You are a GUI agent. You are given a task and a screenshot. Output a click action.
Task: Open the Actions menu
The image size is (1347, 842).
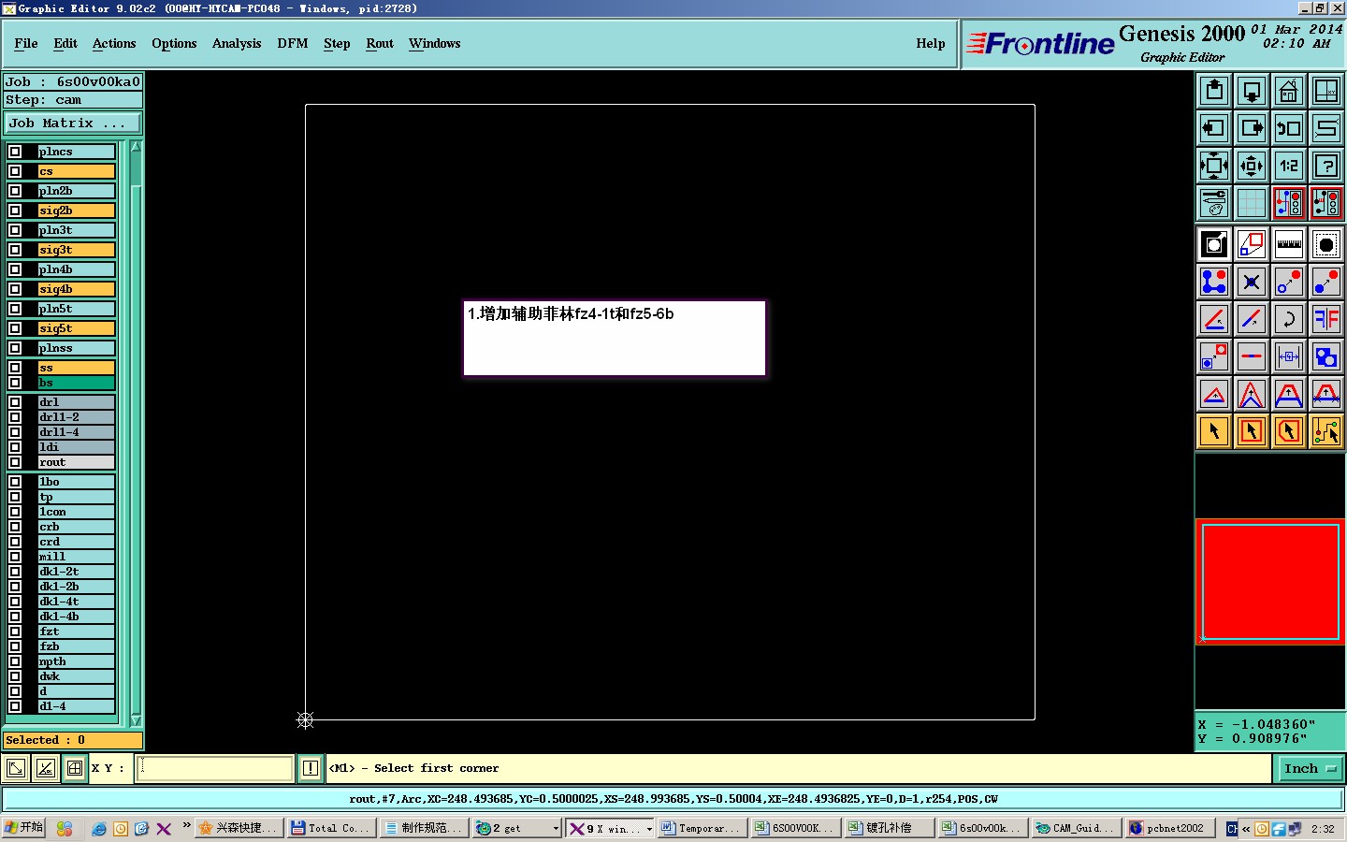114,43
